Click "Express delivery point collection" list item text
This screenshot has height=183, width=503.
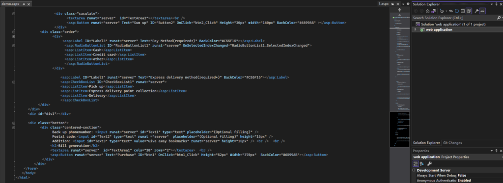(x=123, y=91)
